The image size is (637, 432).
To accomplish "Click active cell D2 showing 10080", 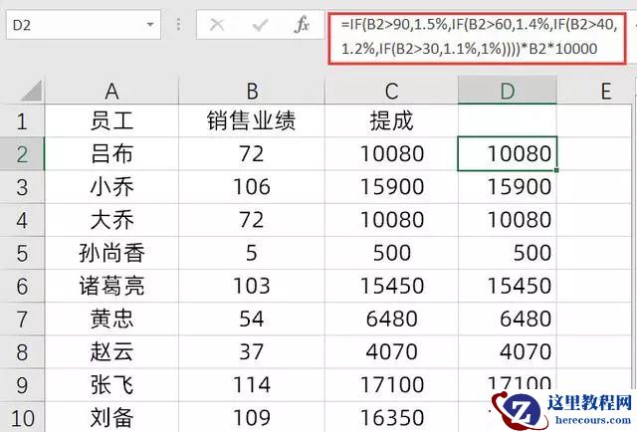I will tap(508, 153).
